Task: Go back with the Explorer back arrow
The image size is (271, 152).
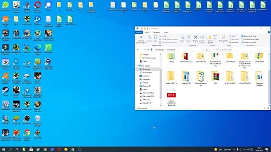Action: pyautogui.click(x=138, y=50)
